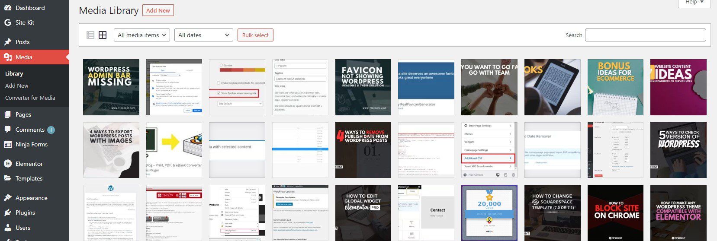Open 20,000 views badge thumbnail
The width and height of the screenshot is (717, 241).
click(x=489, y=213)
